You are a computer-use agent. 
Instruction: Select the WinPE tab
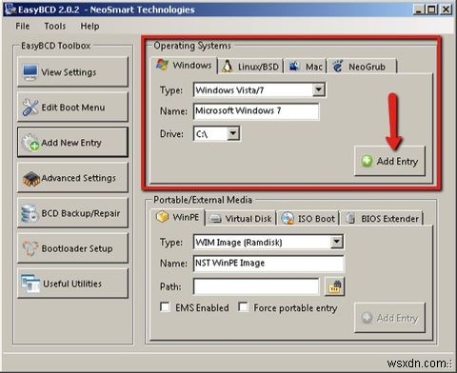(x=178, y=218)
